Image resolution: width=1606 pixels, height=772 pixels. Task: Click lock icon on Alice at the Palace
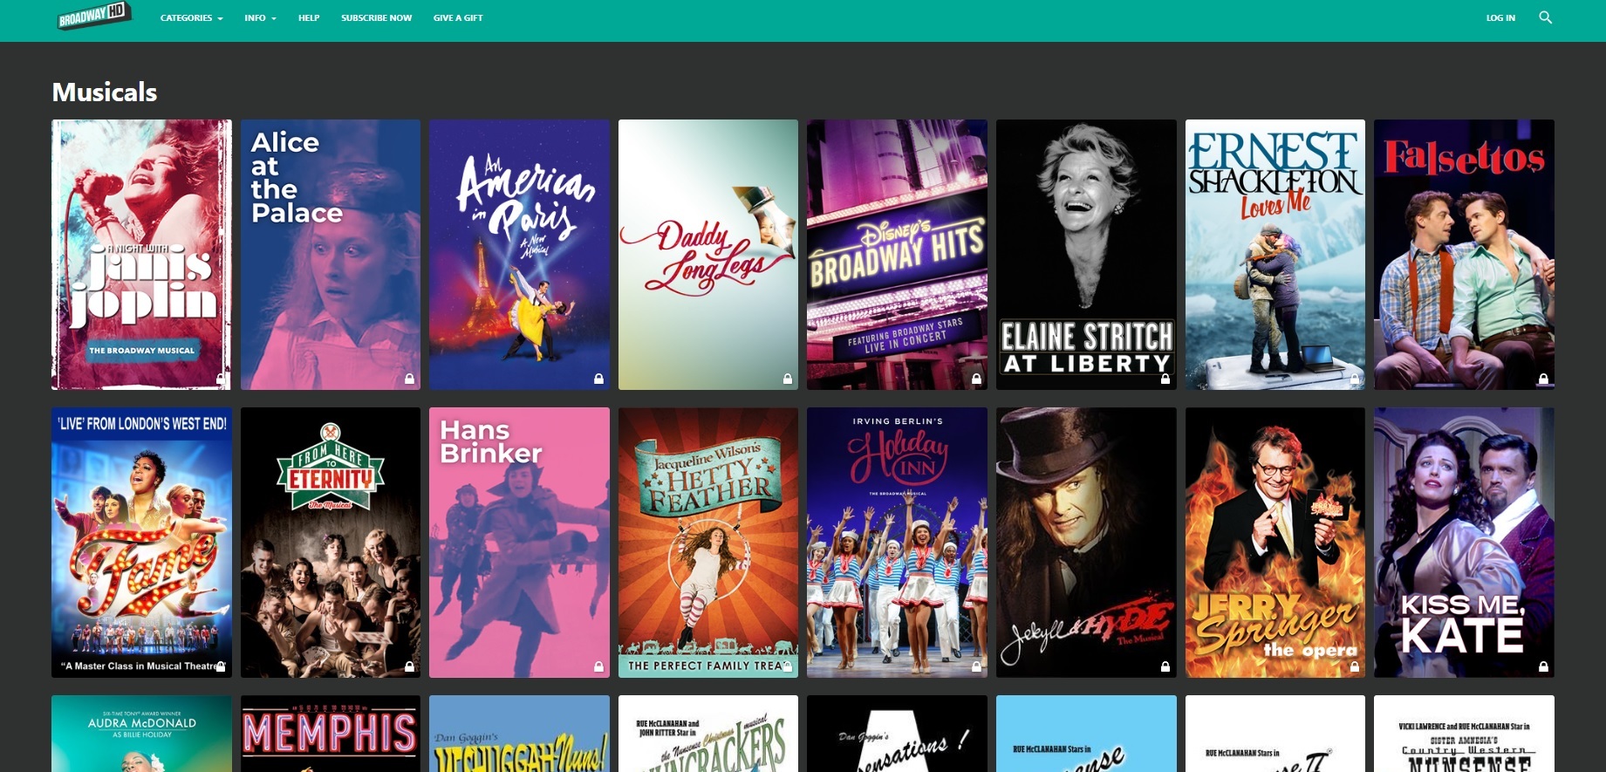tap(409, 379)
